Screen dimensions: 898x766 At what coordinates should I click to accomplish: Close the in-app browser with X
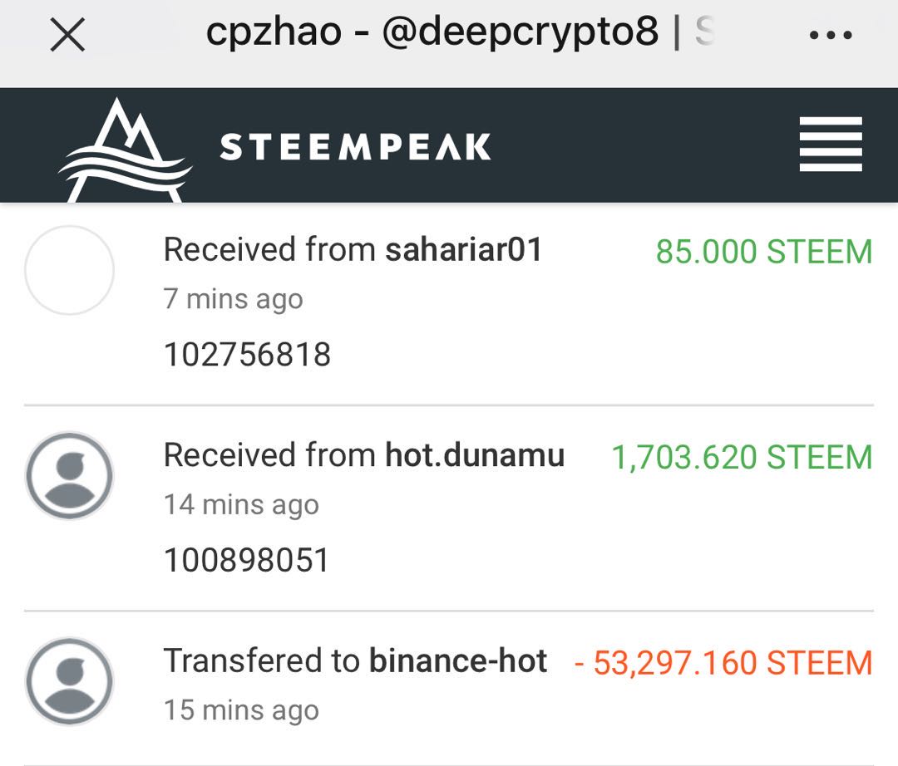67,36
